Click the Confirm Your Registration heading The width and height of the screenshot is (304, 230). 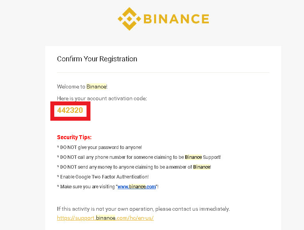pos(97,59)
